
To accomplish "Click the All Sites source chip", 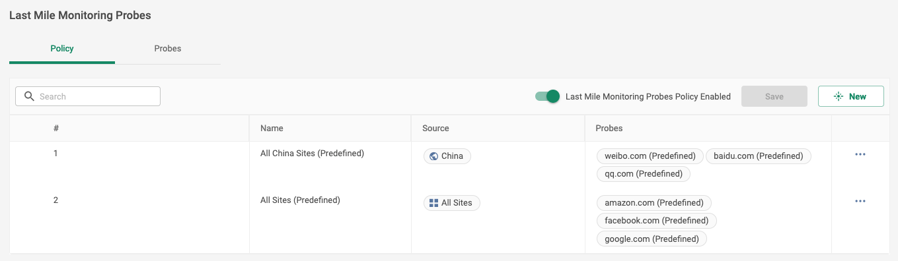I will [x=452, y=203].
